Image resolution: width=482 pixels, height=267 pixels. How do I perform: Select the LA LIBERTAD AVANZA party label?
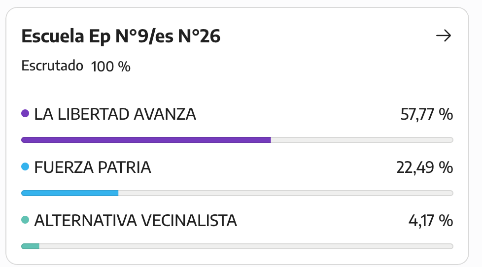pos(115,114)
